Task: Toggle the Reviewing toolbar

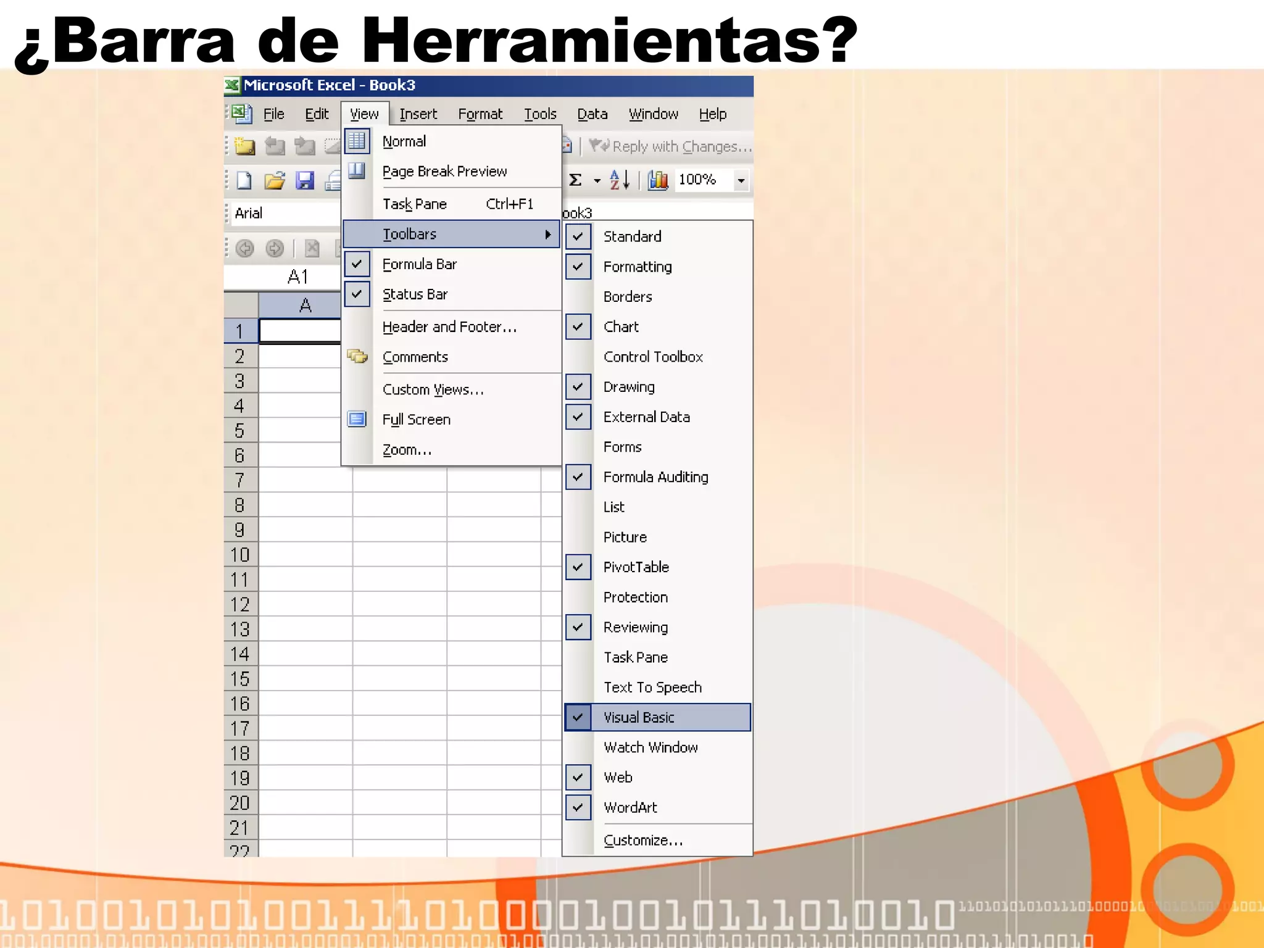Action: coord(658,627)
